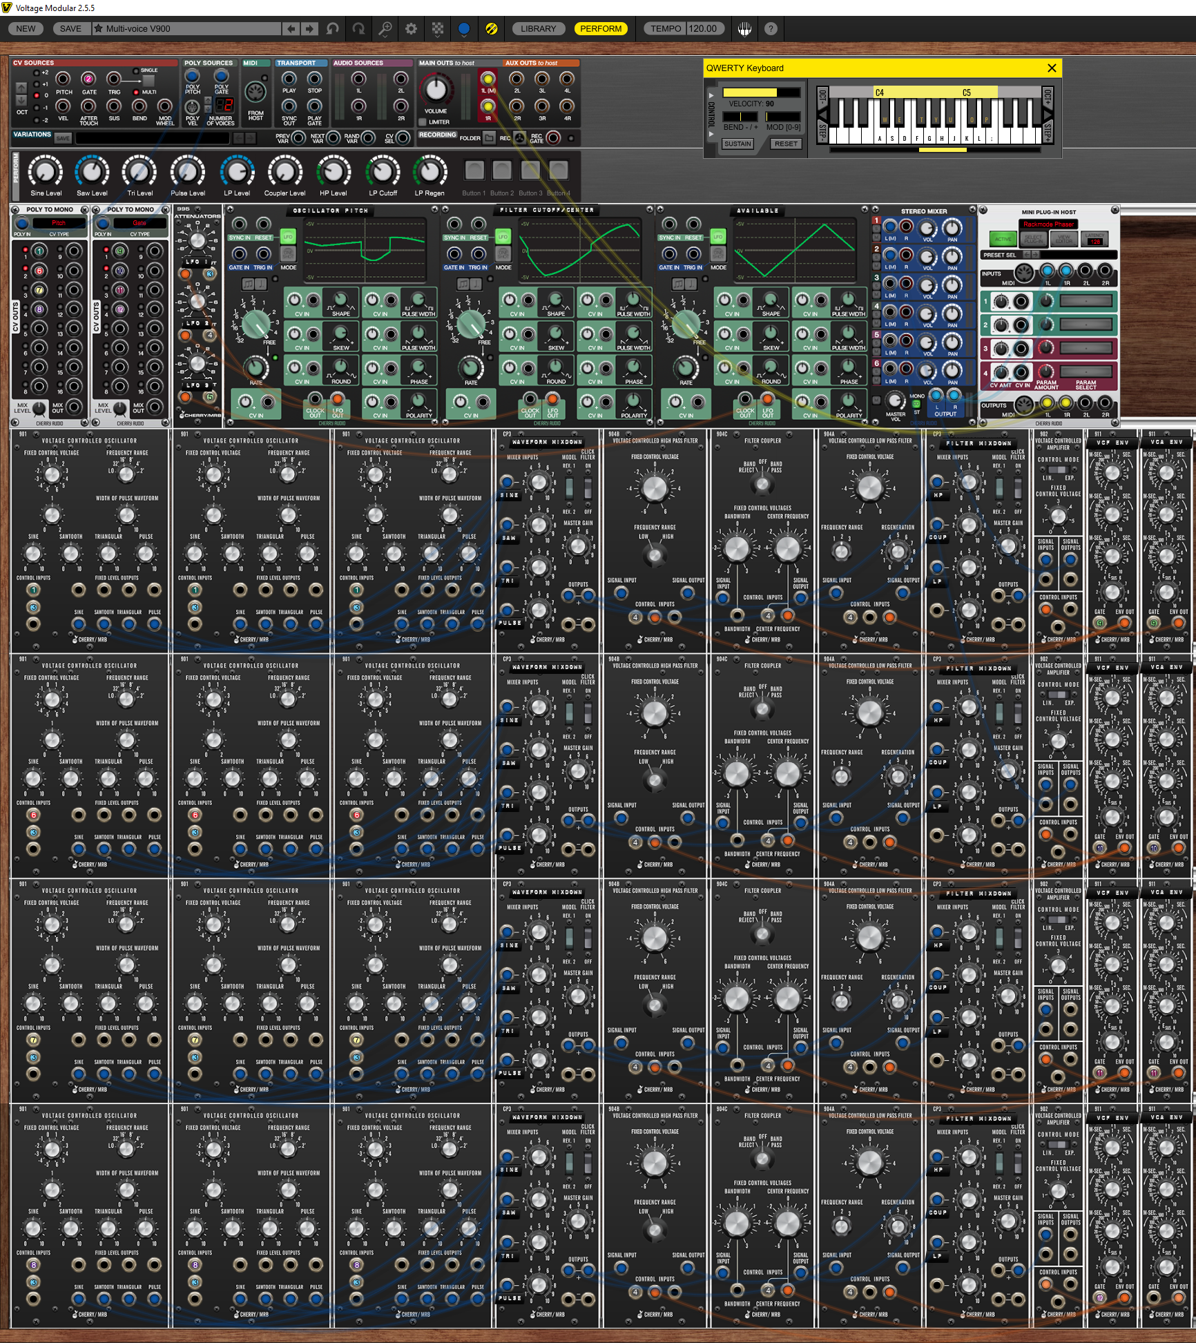
Task: Click the LP Cutoff knob in Perform panel
Action: tap(383, 171)
